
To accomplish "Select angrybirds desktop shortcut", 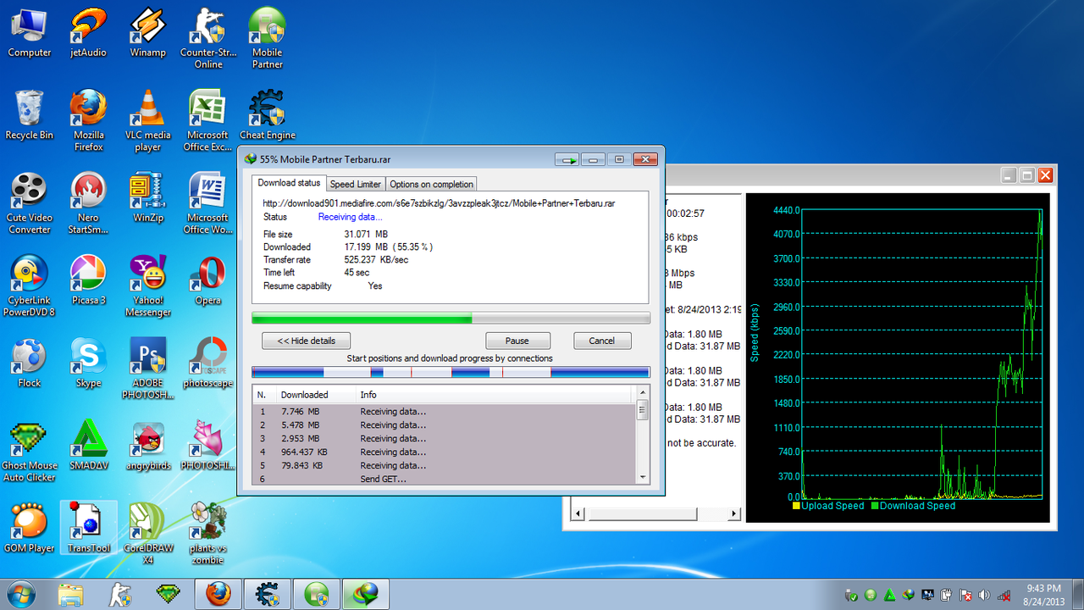I will [x=148, y=446].
